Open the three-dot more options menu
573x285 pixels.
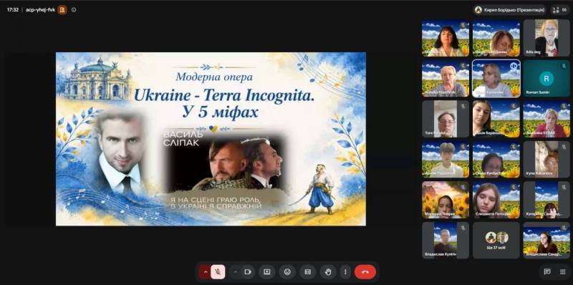345,272
